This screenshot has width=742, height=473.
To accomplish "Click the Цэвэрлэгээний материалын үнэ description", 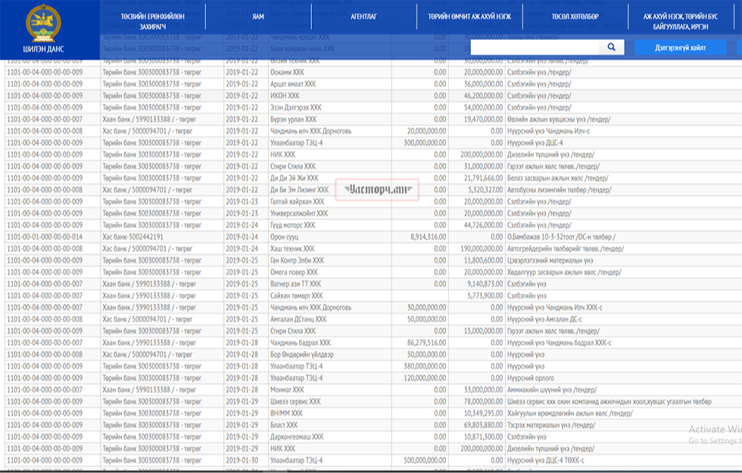I will [x=550, y=260].
